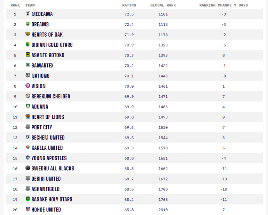The width and height of the screenshot is (268, 215).
Task: Click the Asante Kotoko crest icon
Action: pyautogui.click(x=28, y=55)
